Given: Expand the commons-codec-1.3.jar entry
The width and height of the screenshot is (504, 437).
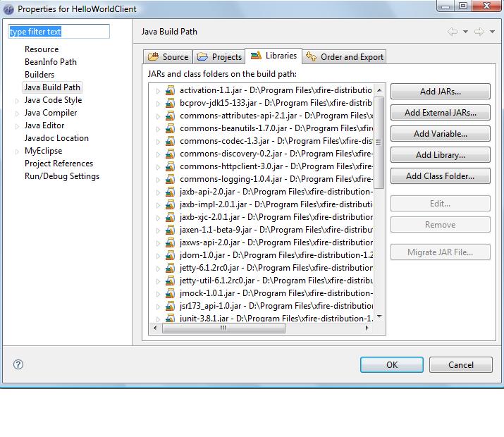Looking at the screenshot, I should tap(158, 142).
